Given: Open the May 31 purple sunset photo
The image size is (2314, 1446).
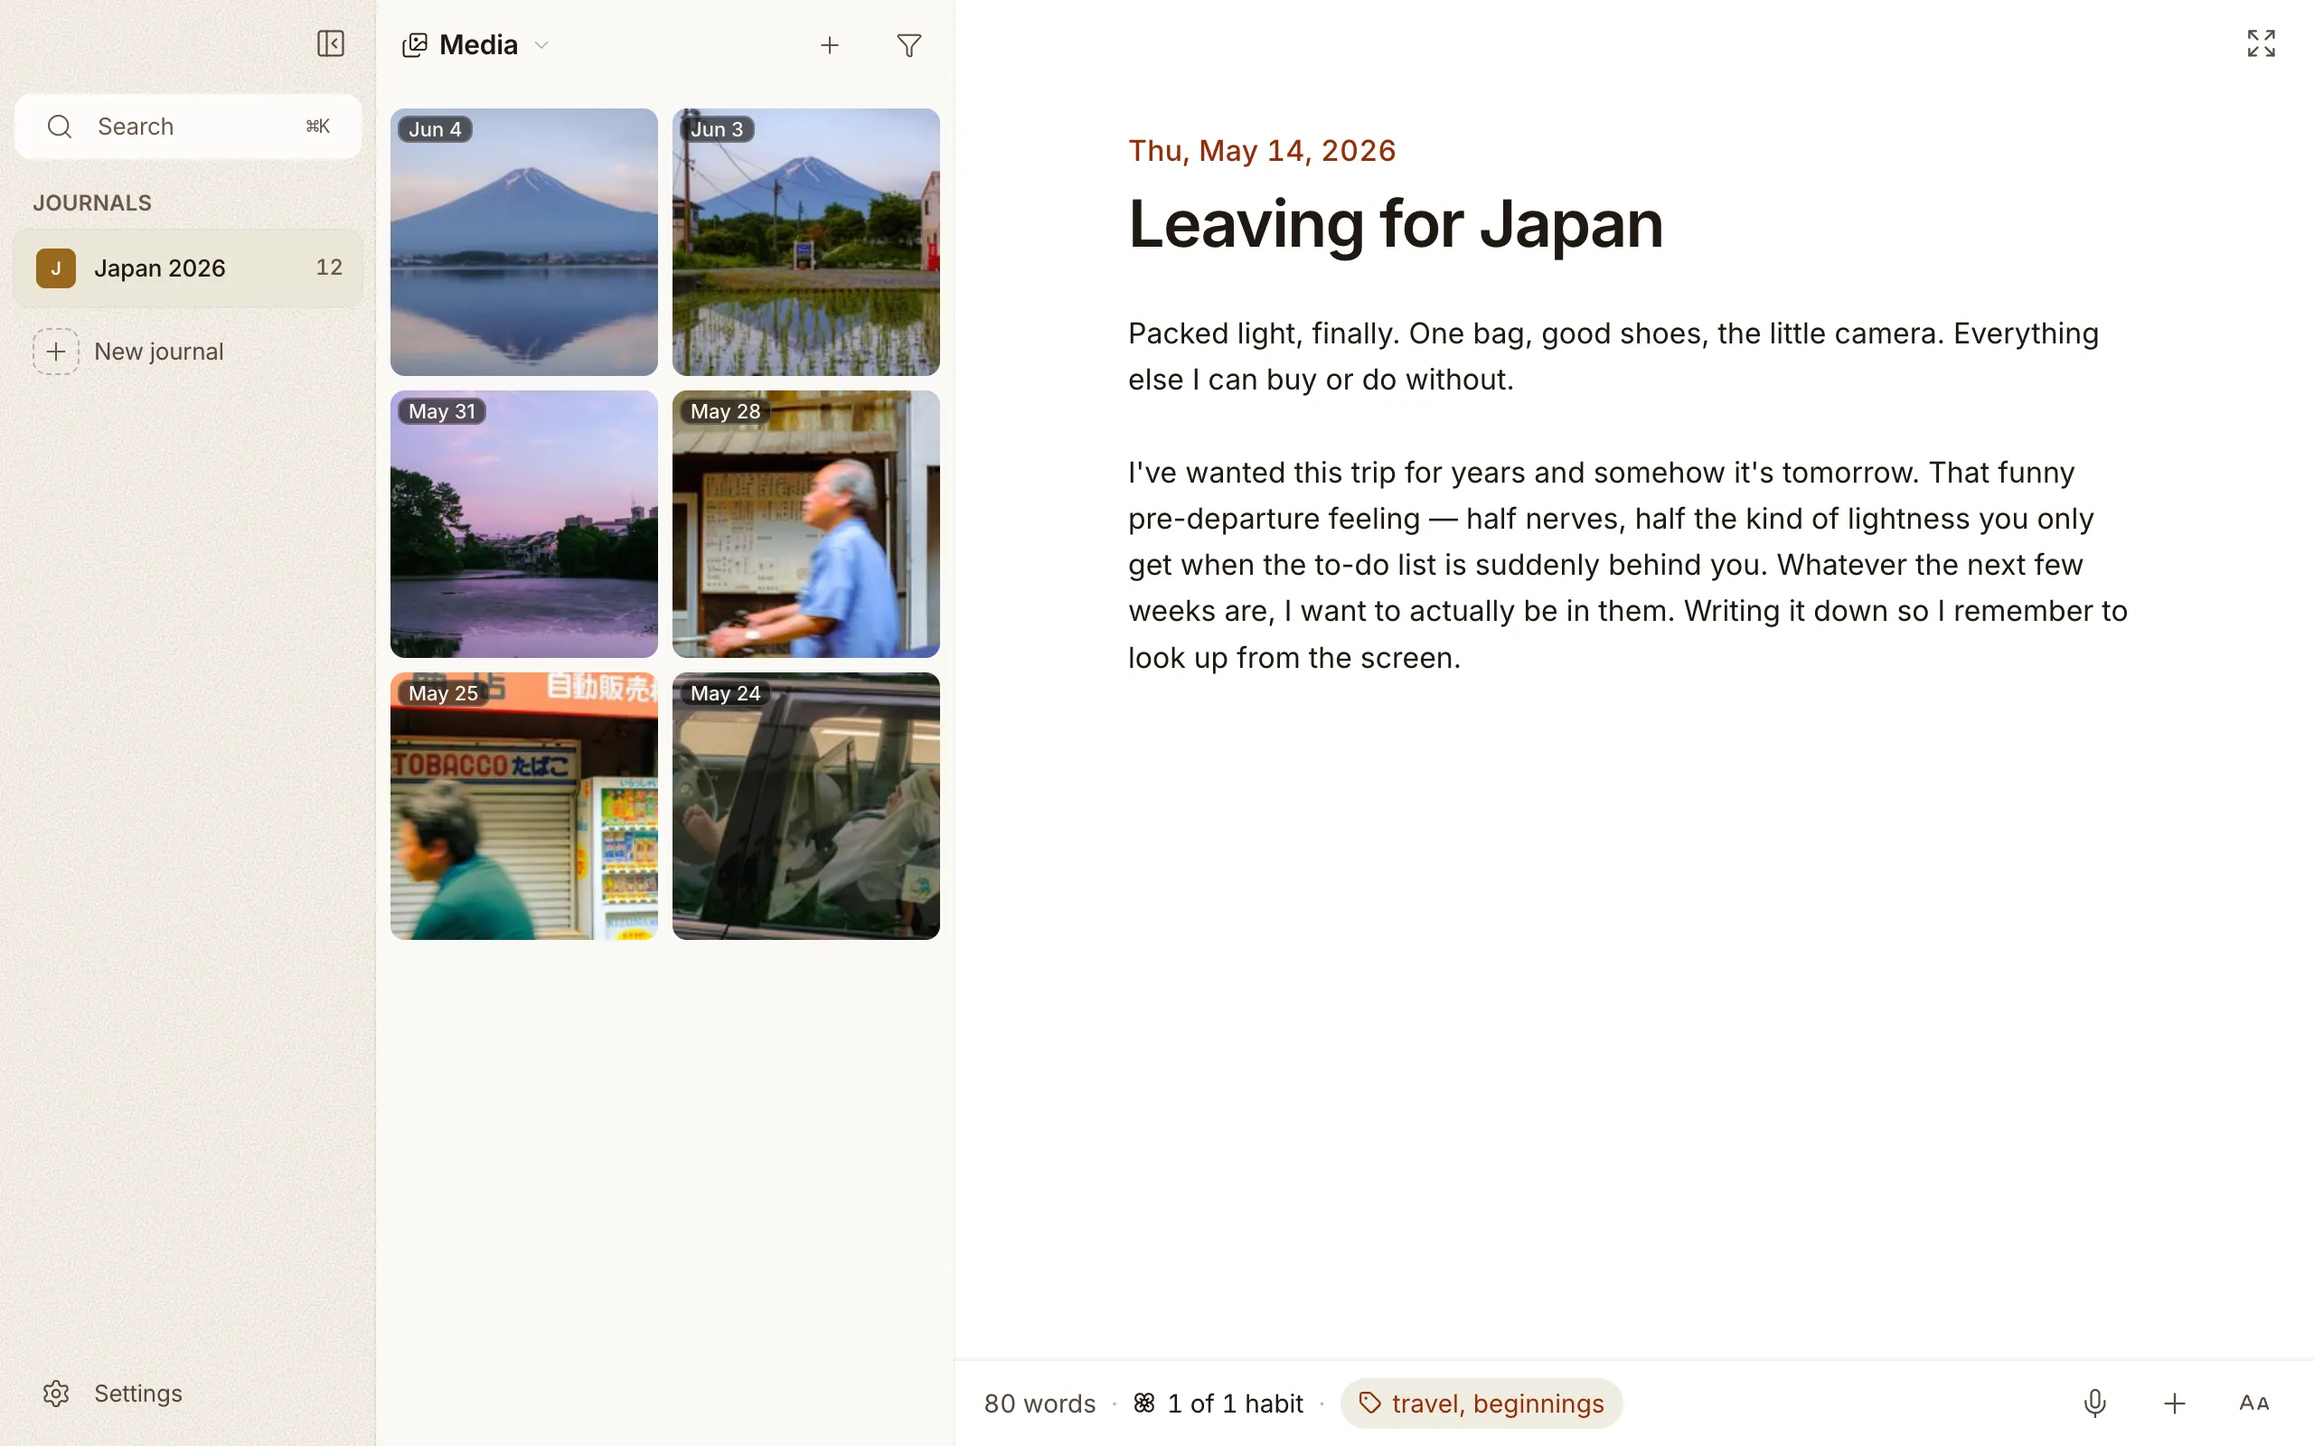Looking at the screenshot, I should (524, 524).
